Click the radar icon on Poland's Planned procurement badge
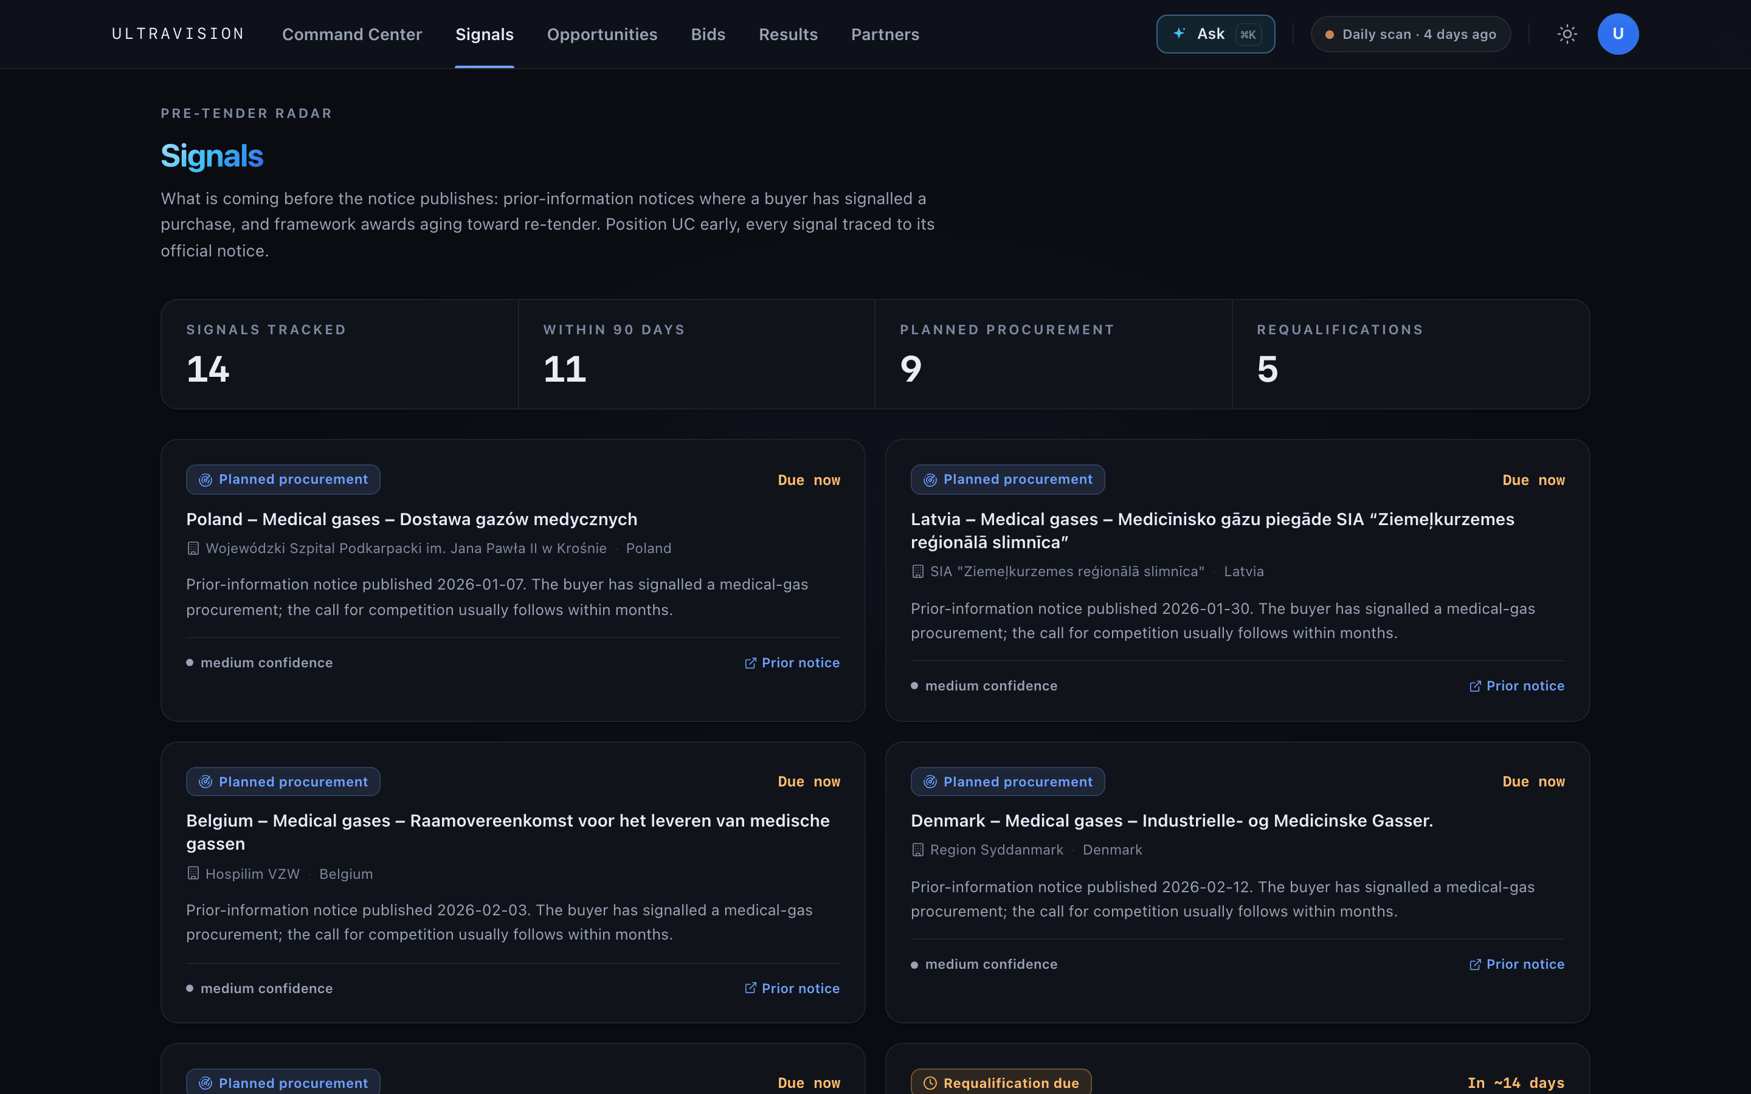1751x1094 pixels. coord(205,480)
